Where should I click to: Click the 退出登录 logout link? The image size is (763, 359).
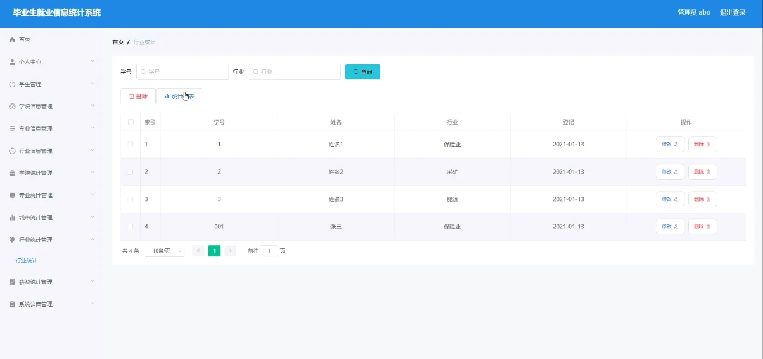(733, 12)
